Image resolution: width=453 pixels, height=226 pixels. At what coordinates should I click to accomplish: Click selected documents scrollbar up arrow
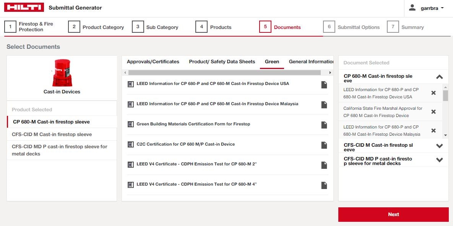click(x=445, y=87)
